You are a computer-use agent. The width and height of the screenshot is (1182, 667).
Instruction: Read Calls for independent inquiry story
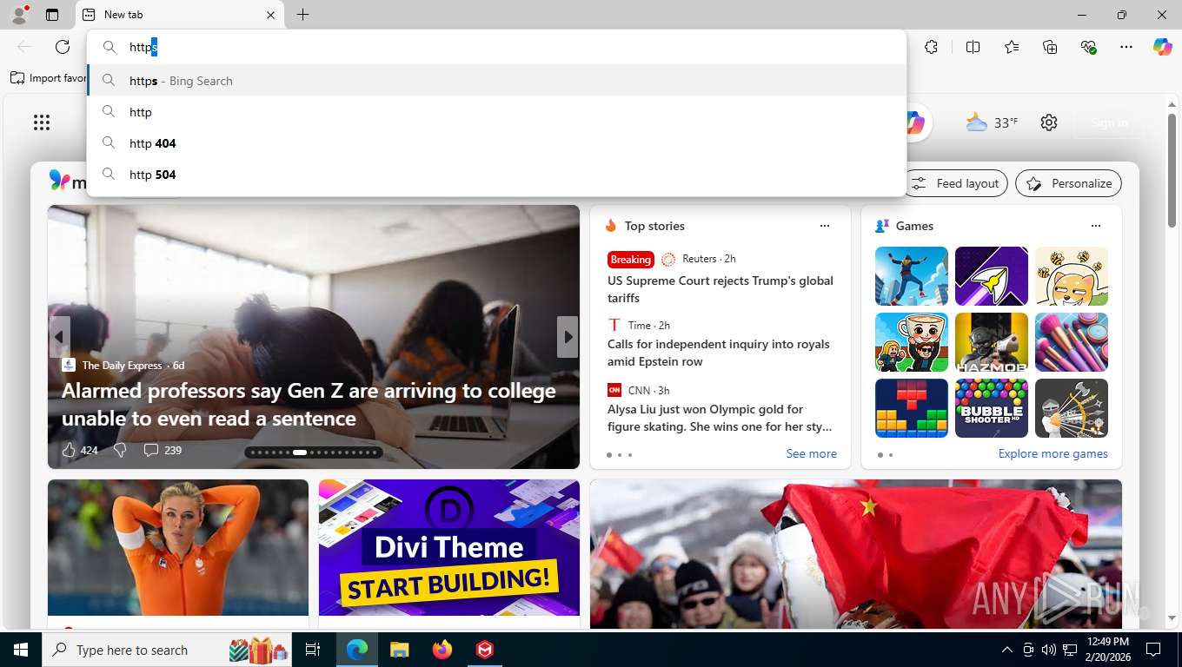click(x=719, y=353)
